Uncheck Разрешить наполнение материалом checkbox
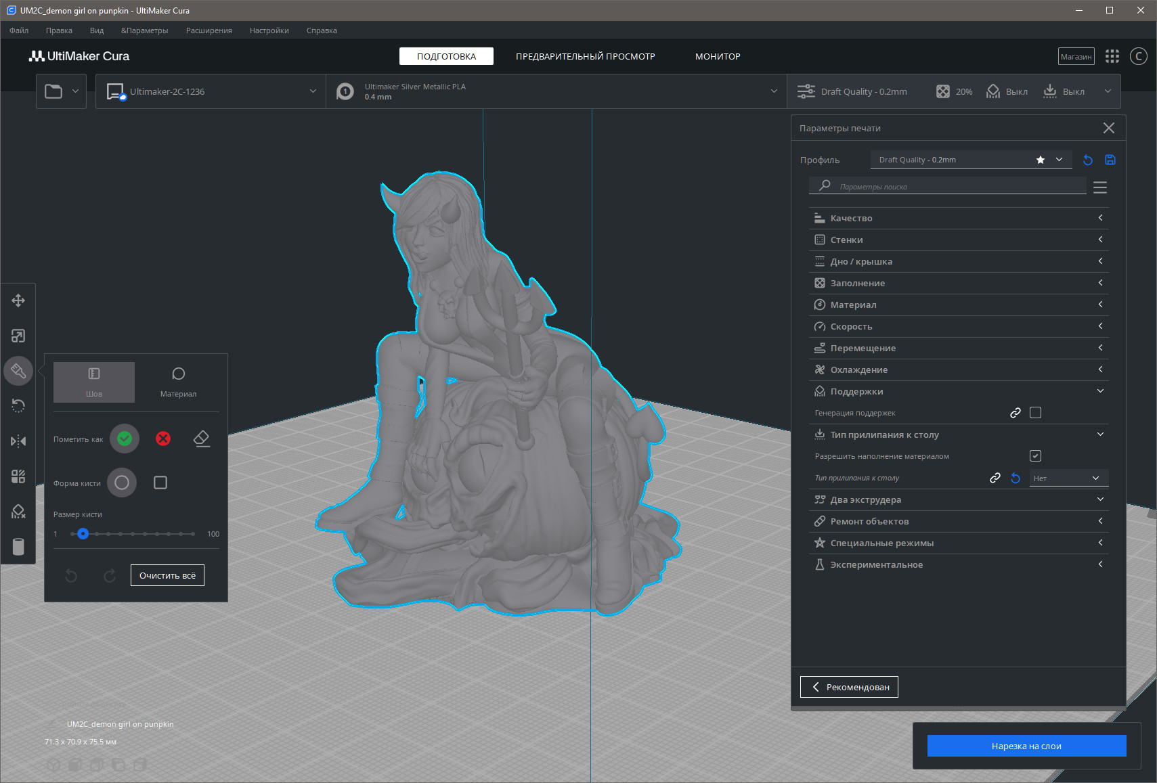Image resolution: width=1157 pixels, height=783 pixels. 1035,456
